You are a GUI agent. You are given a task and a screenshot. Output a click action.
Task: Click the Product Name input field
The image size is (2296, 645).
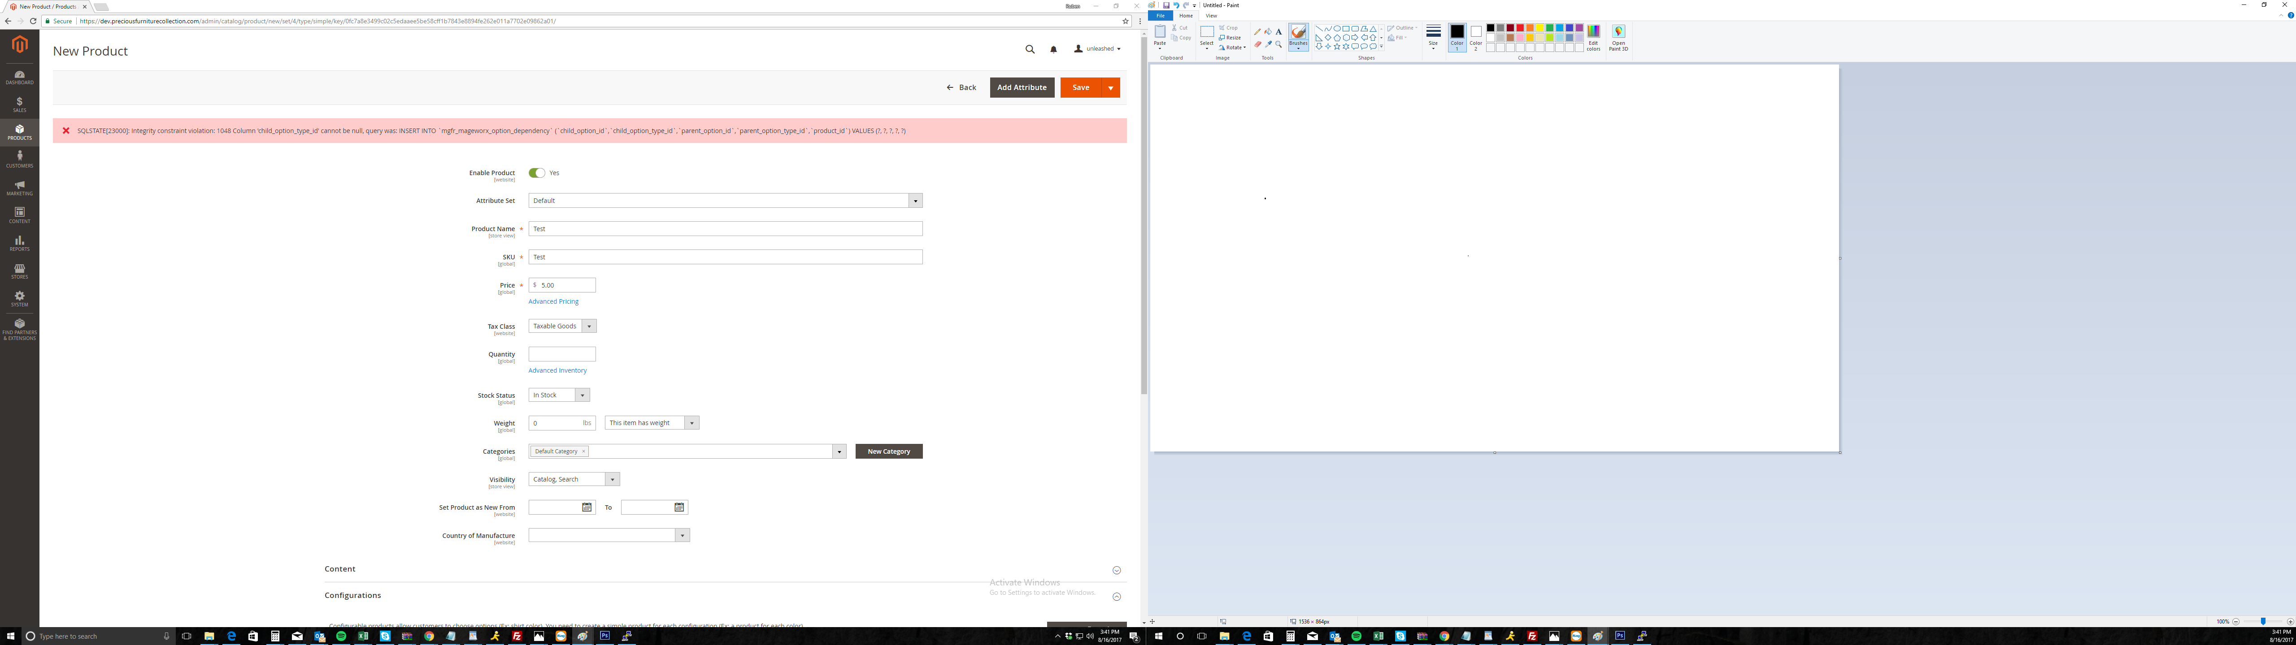click(726, 229)
